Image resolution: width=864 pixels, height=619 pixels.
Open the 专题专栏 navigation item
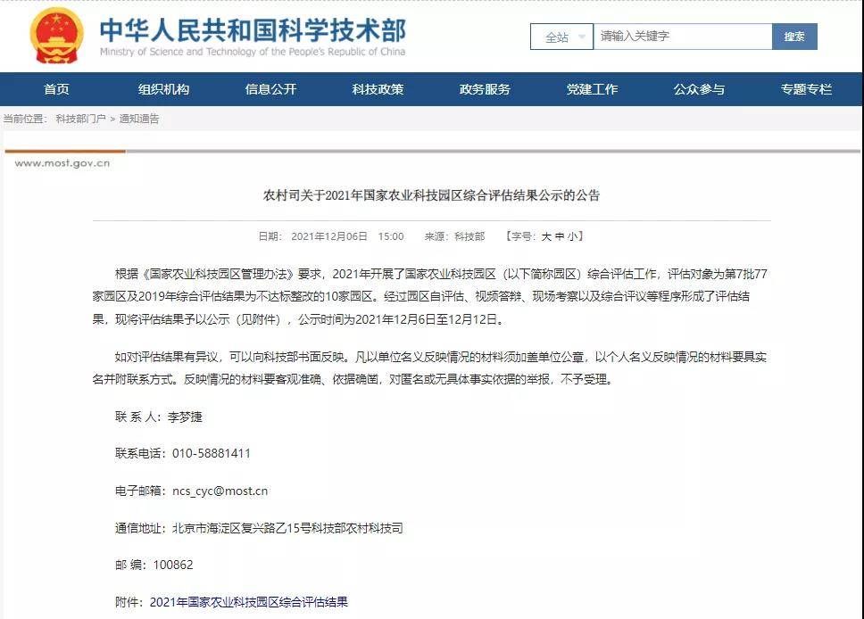(806, 89)
